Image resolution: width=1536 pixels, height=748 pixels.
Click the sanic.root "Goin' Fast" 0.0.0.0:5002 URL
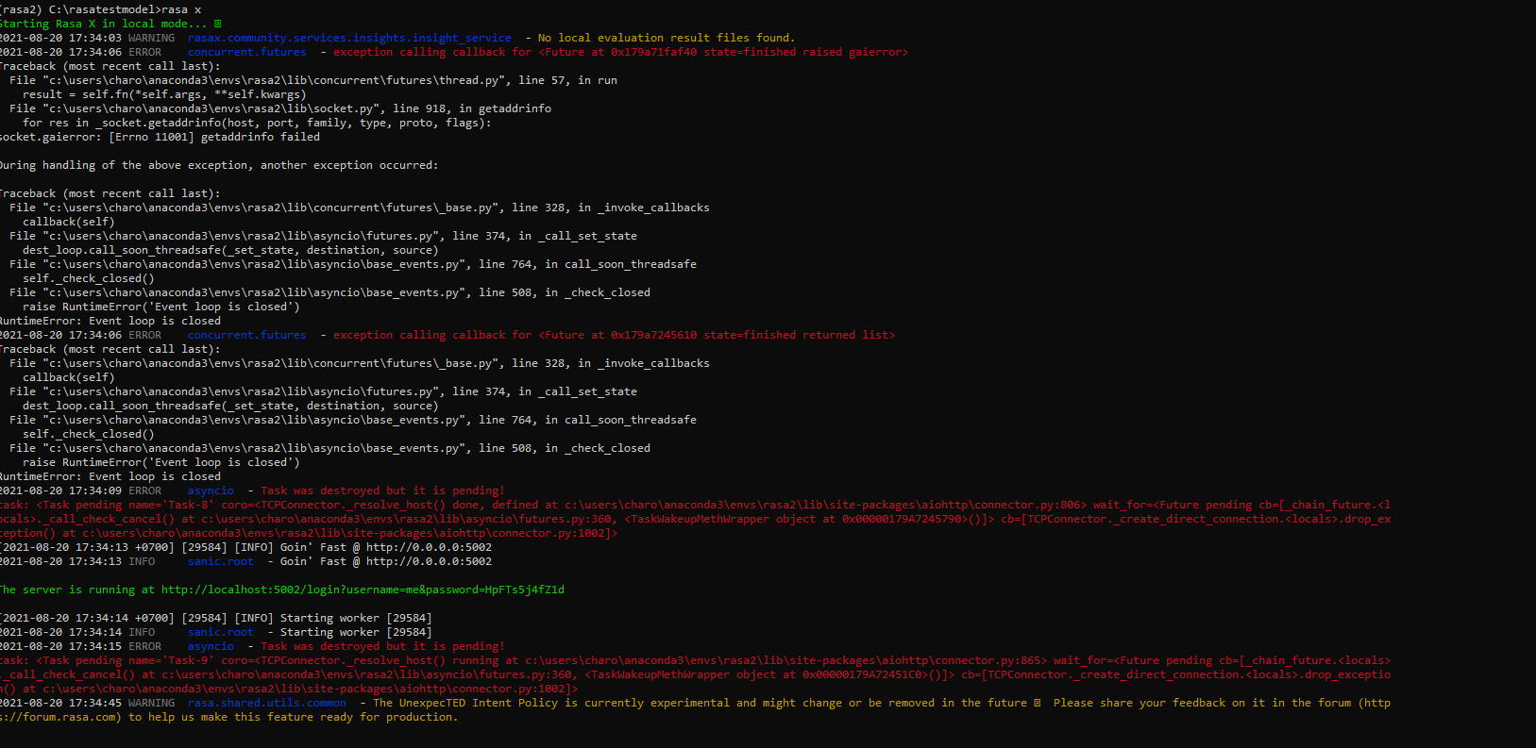pyautogui.click(x=429, y=561)
